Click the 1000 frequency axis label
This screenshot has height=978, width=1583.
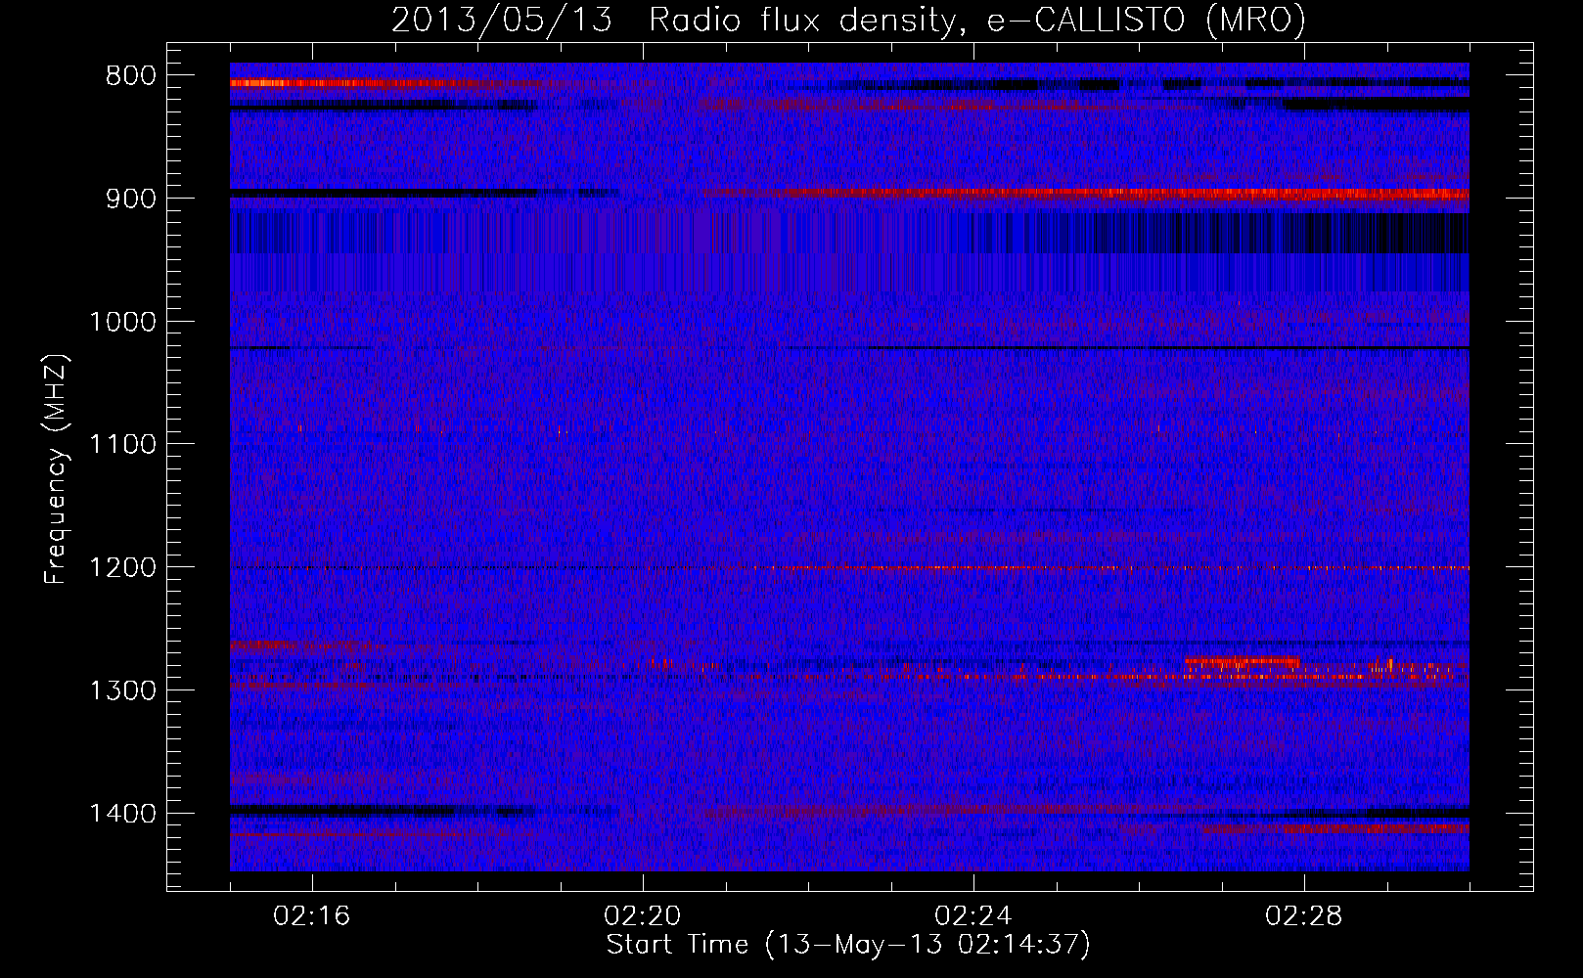(122, 322)
